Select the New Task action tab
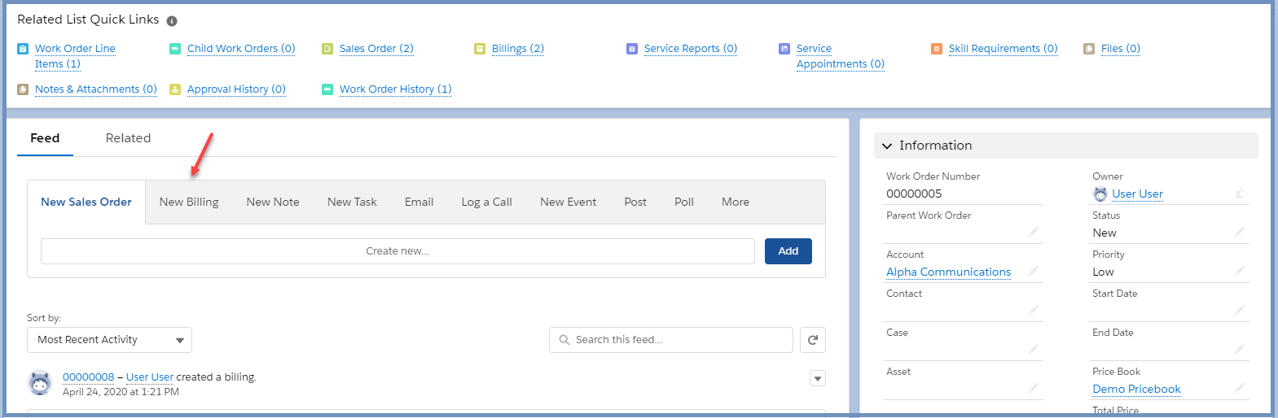Screen dimensions: 1278x418 click(352, 202)
